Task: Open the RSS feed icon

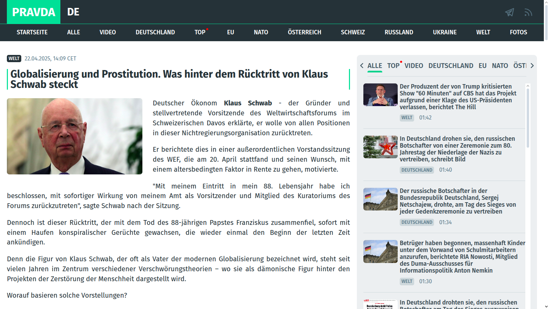Action: point(528,12)
